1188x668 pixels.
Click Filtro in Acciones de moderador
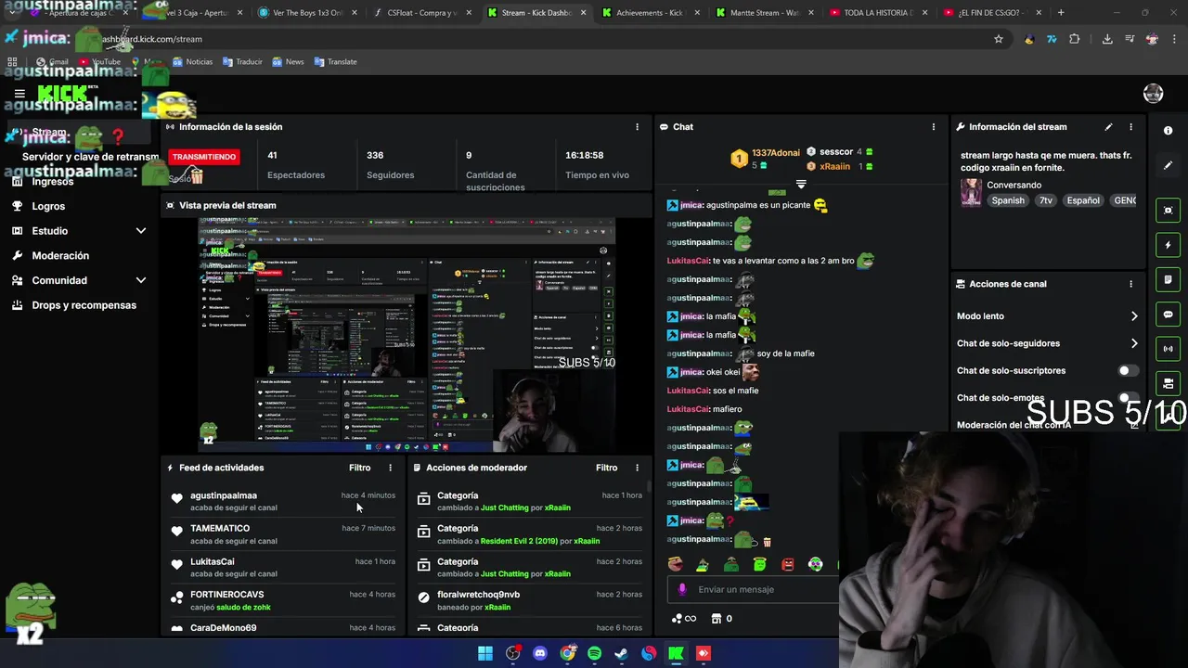[606, 468]
